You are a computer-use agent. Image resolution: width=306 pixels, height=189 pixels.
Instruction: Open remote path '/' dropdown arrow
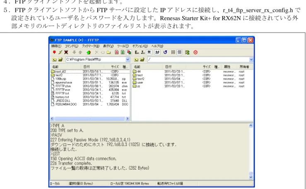(251, 59)
